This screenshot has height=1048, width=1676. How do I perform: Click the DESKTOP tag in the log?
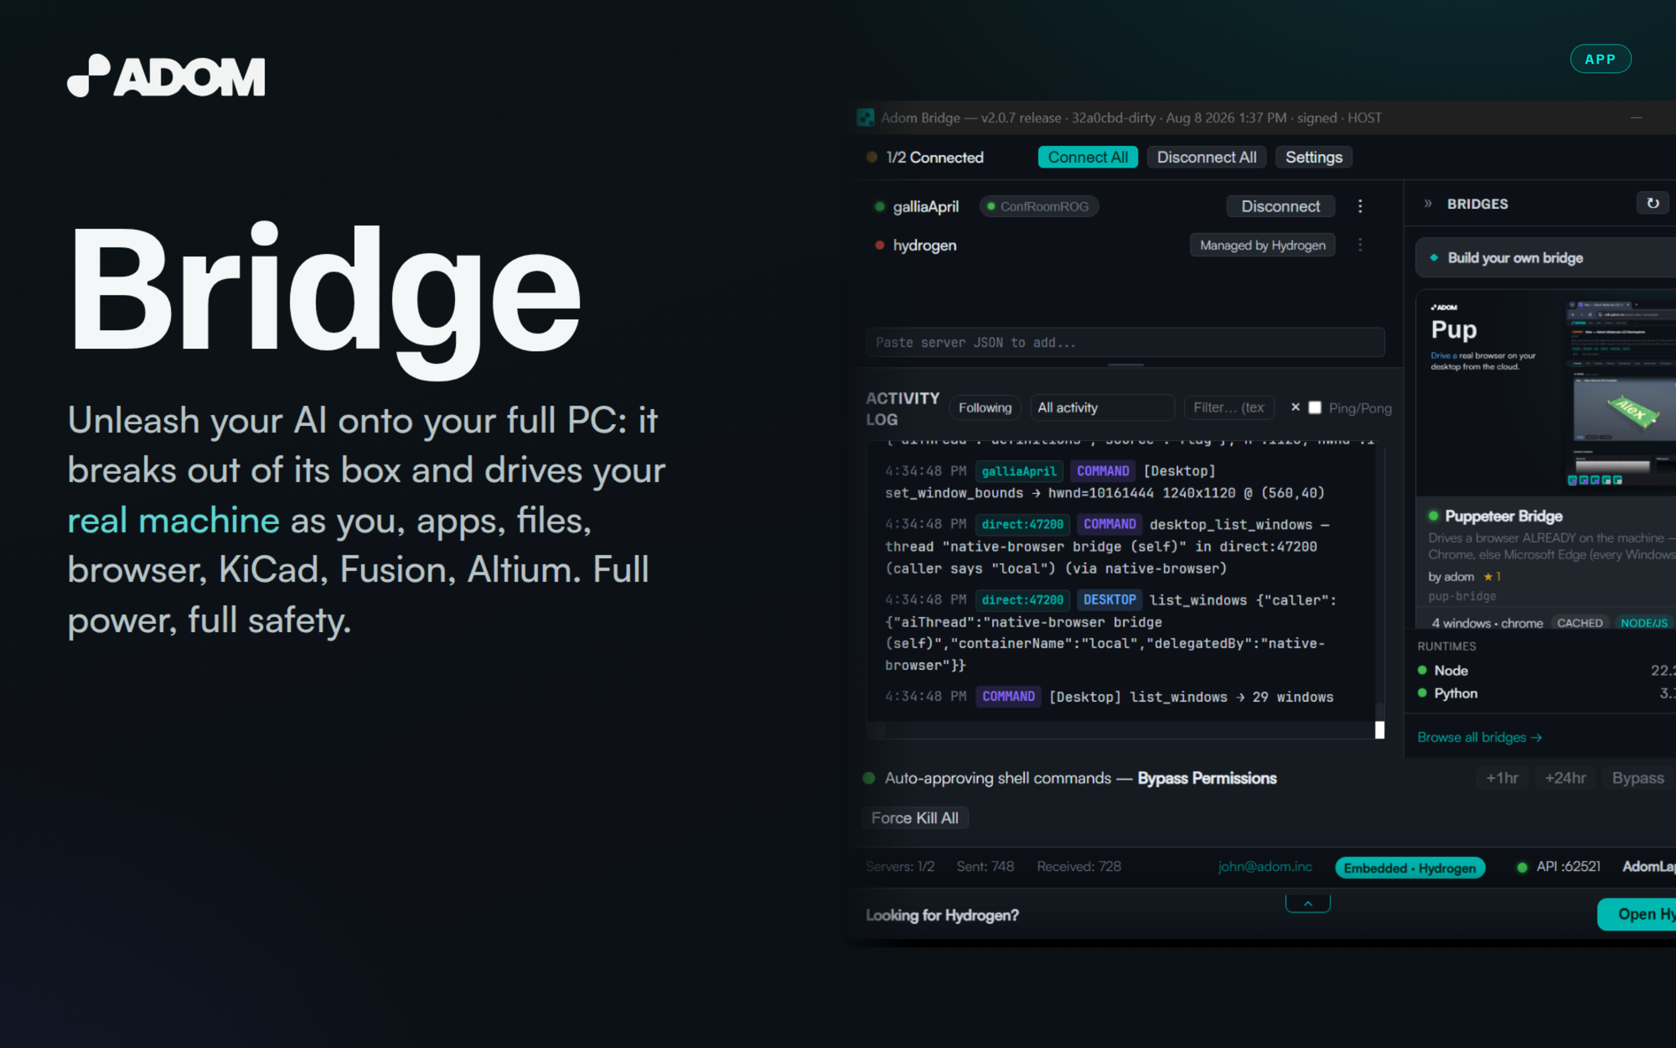coord(1110,599)
